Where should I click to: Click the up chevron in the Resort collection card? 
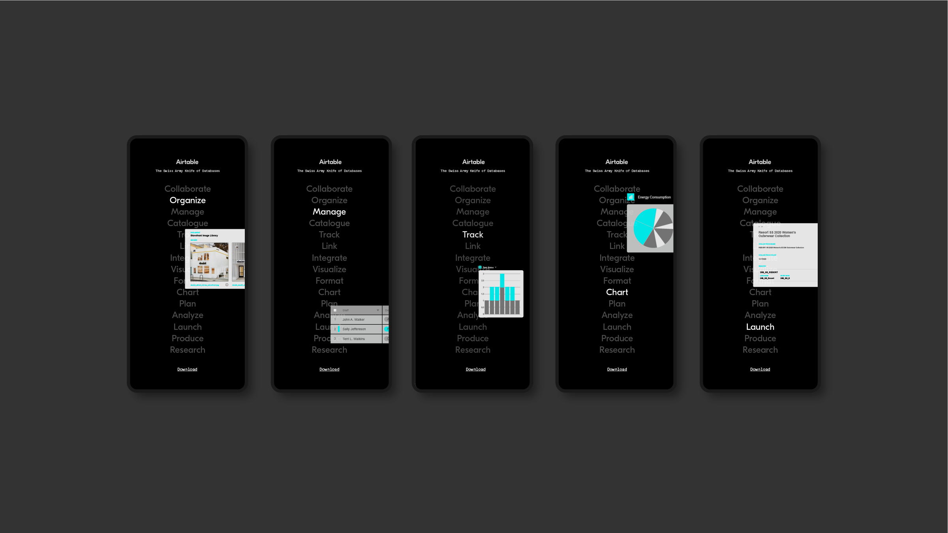pyautogui.click(x=759, y=226)
